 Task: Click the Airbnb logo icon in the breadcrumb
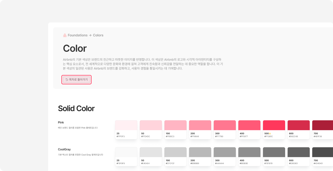tap(65, 35)
